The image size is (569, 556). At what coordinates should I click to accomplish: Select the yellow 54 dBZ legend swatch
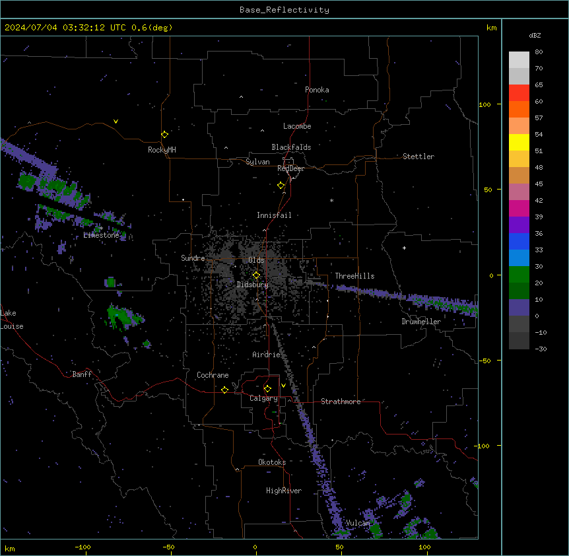pyautogui.click(x=519, y=142)
